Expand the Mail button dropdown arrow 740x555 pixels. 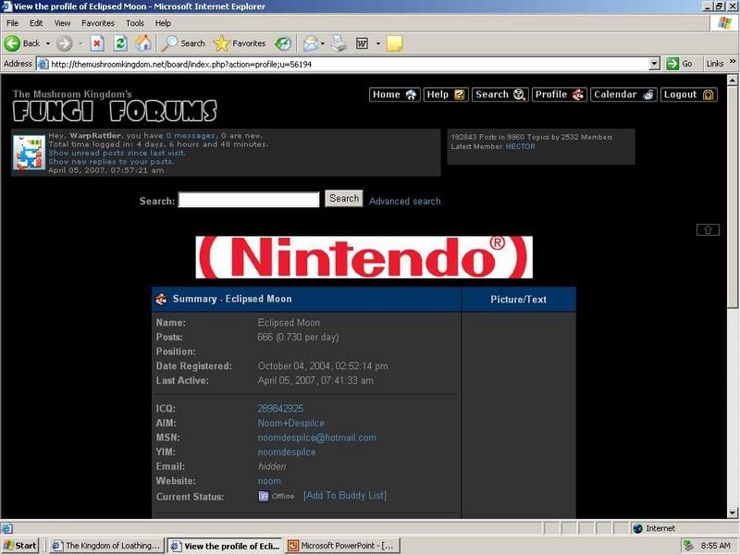tap(322, 43)
